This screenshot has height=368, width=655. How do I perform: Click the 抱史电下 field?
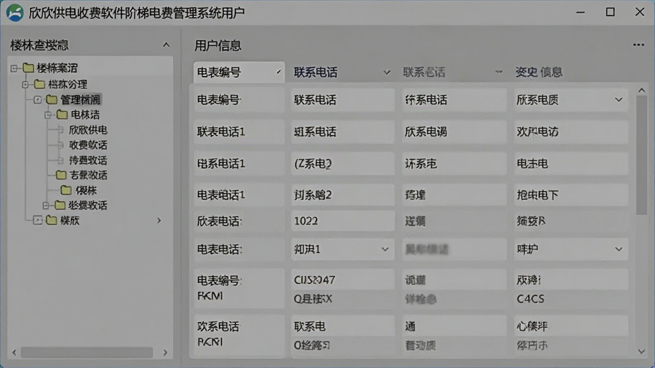coord(571,195)
